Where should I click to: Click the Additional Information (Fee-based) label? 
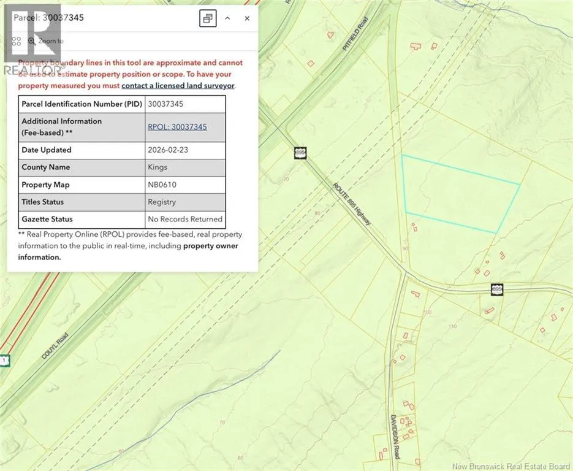tap(62, 127)
